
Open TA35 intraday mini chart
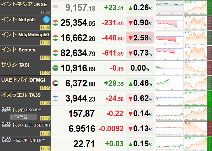click(x=169, y=98)
